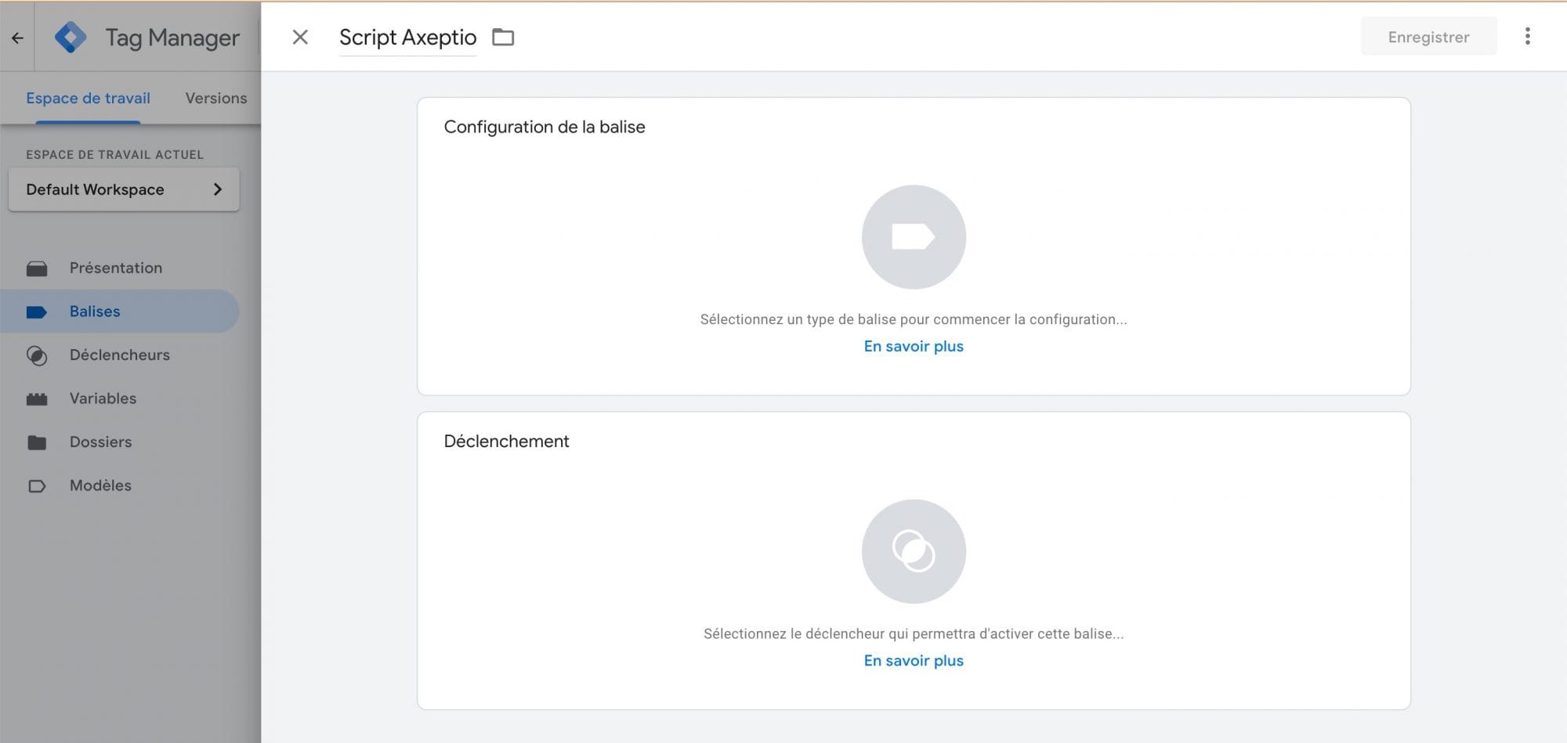Viewport: 1567px width, 743px height.
Task: Choose a tag type via the large tag icon
Action: 914,237
